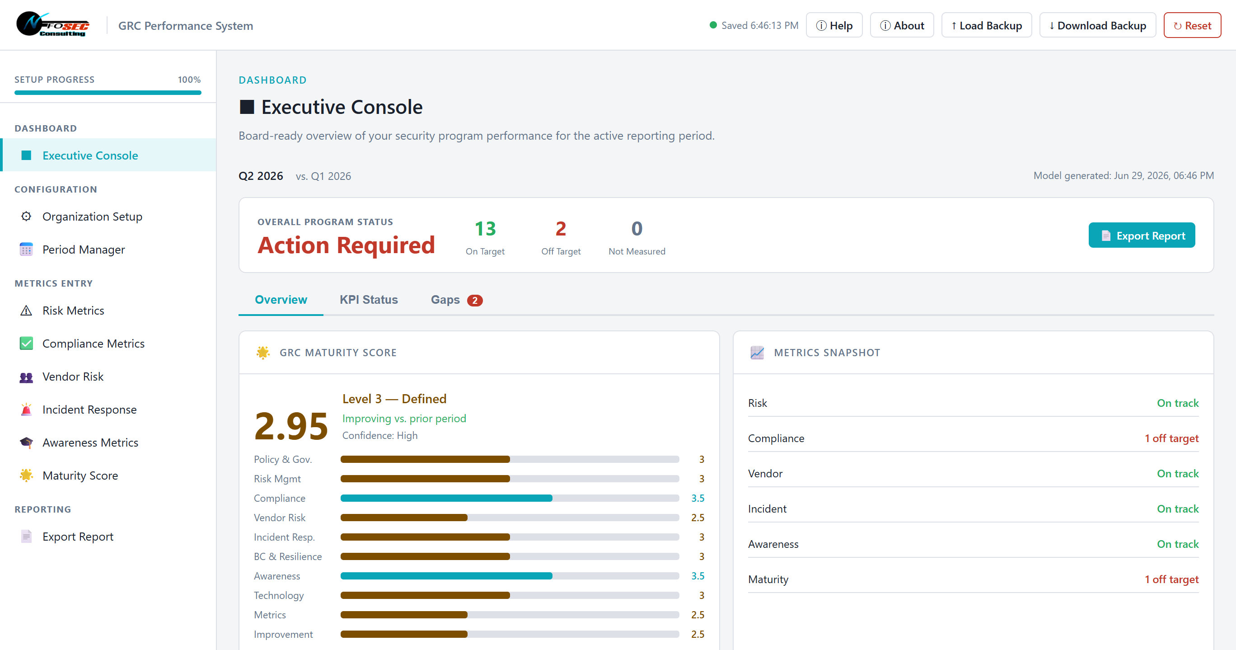This screenshot has width=1236, height=650.
Task: Click the Vendor row 'On track' status
Action: [1177, 473]
